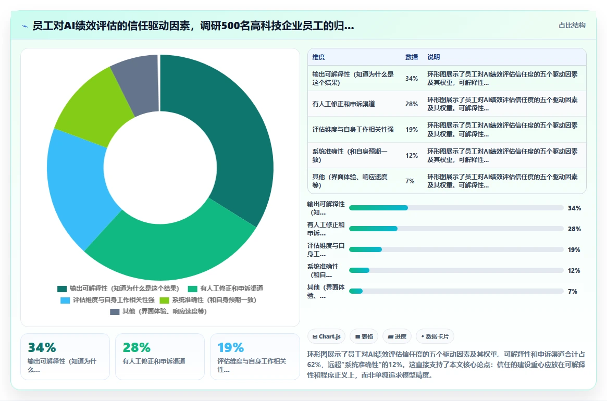Click the 12% progress bar for 系统准确性
Screen dimensions: 607x401
[x=456, y=271]
